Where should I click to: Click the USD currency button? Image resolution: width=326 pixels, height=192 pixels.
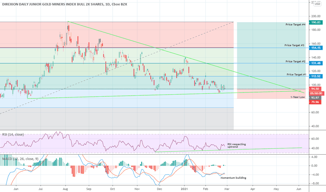(x=317, y=4)
